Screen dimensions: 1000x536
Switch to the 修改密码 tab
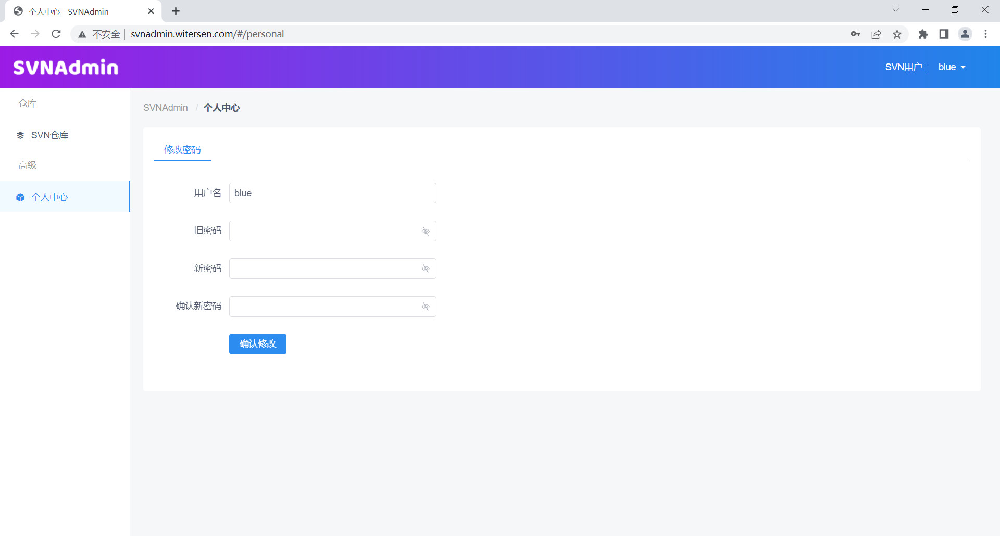182,150
